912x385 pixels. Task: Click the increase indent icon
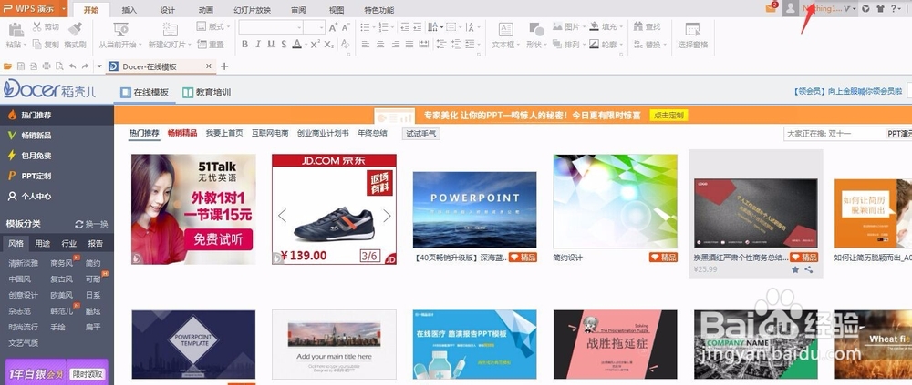(x=418, y=27)
